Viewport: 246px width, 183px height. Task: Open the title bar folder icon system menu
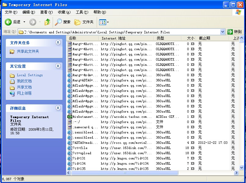tap(5, 5)
